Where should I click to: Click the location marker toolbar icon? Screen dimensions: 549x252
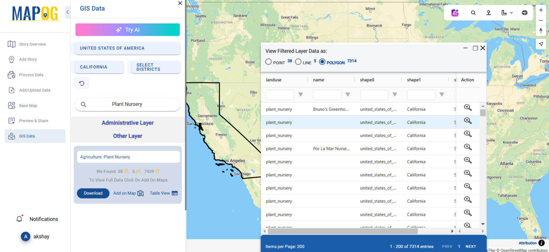point(489,12)
